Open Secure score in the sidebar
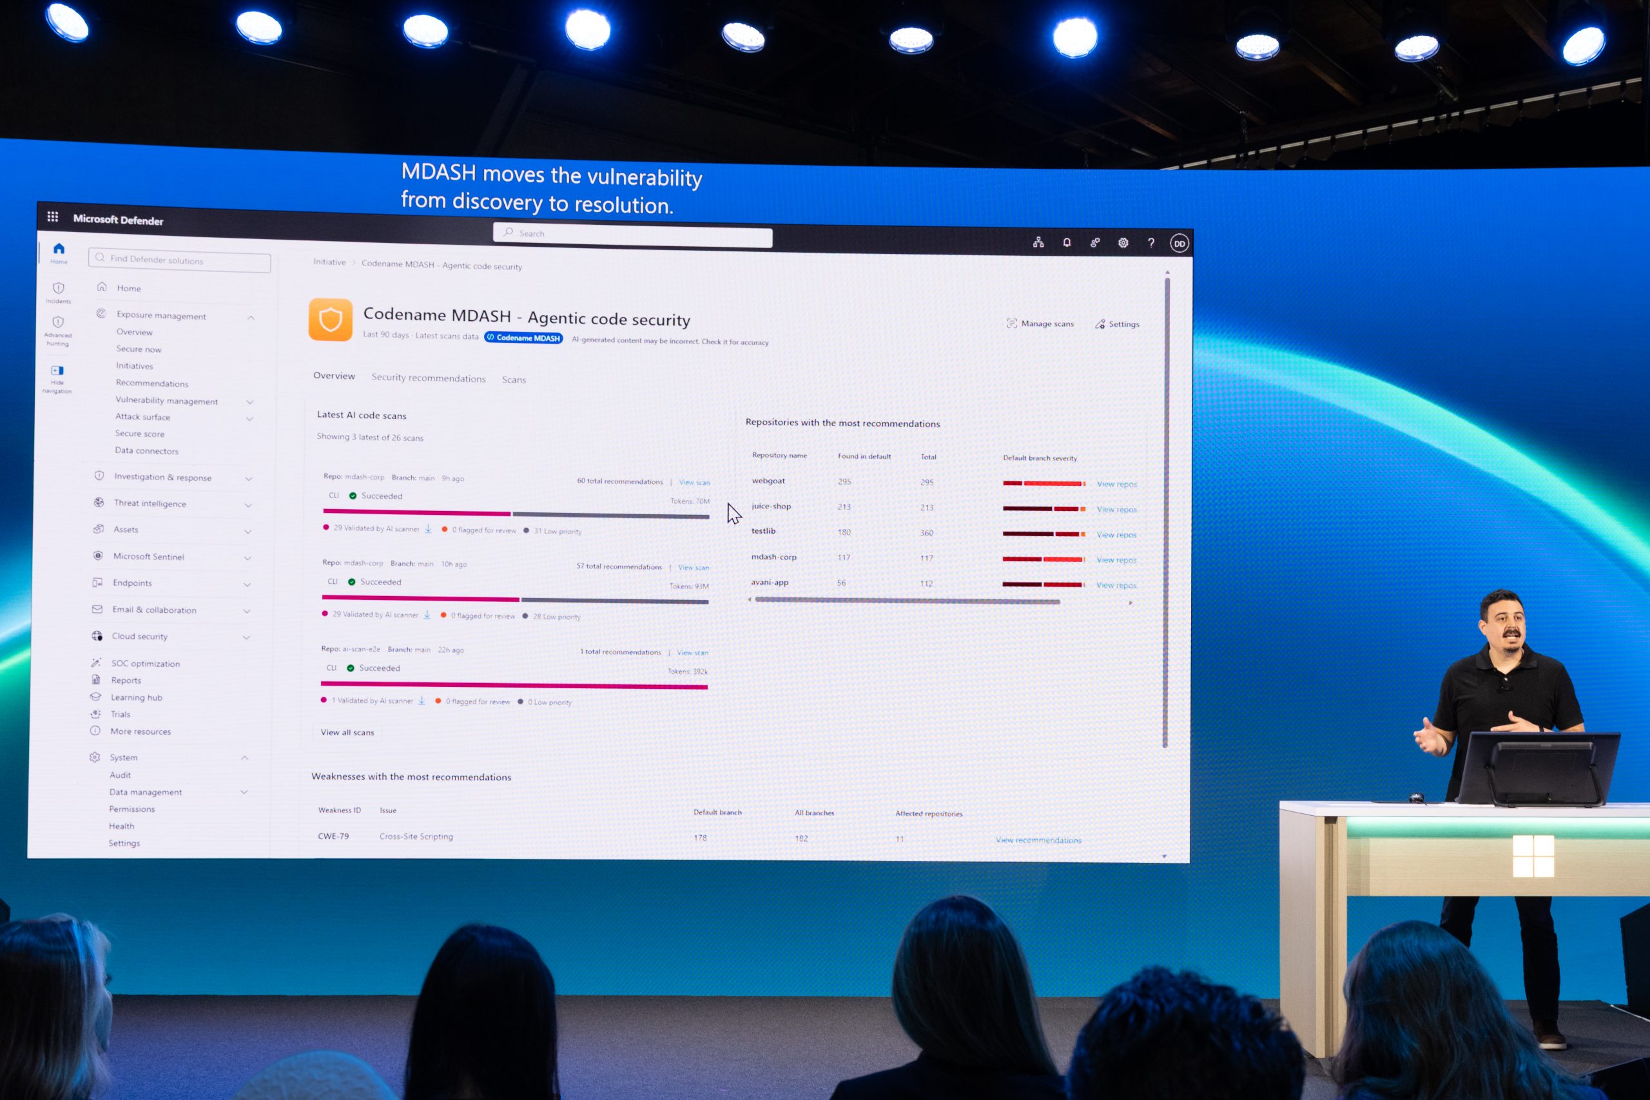 click(x=141, y=434)
